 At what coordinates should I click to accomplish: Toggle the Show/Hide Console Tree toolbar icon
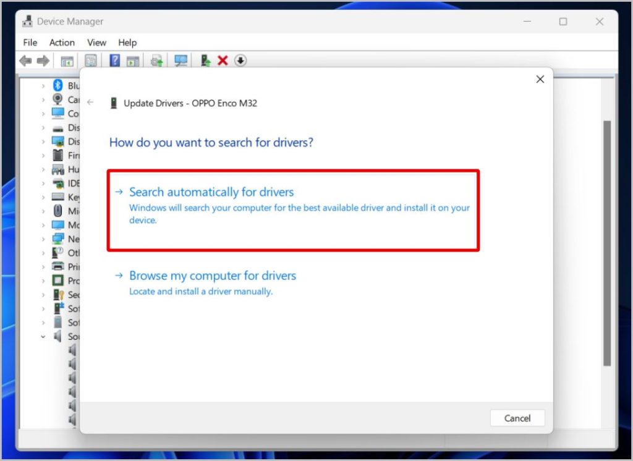(67, 61)
